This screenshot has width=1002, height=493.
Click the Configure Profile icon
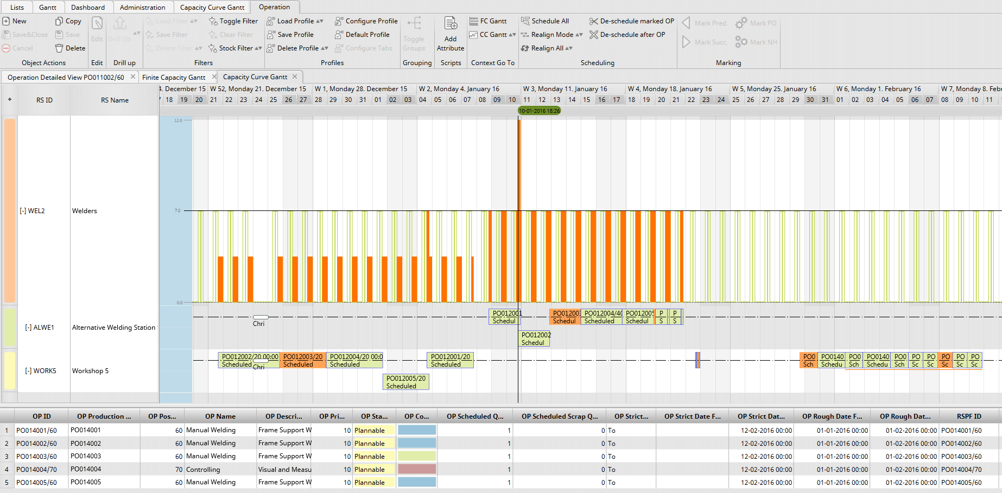click(339, 21)
